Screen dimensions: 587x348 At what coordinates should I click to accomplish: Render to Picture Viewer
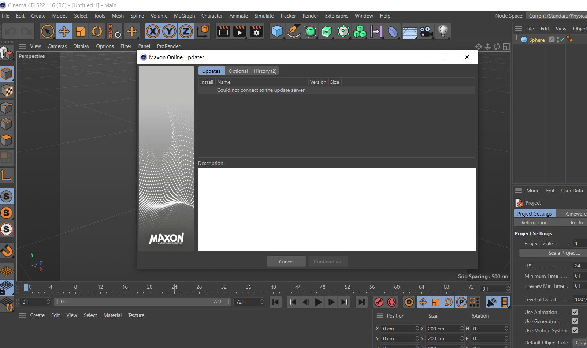click(239, 31)
